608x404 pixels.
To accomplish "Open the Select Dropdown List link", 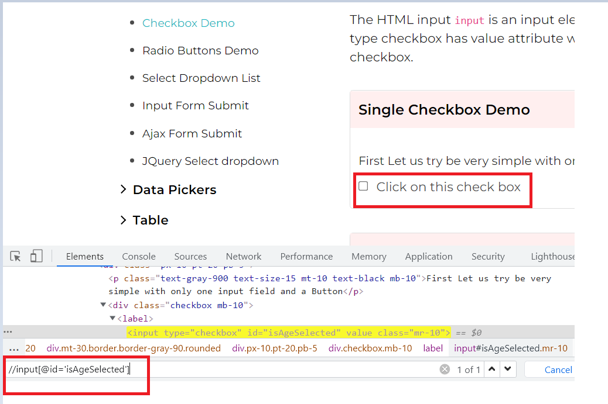I will [x=201, y=78].
